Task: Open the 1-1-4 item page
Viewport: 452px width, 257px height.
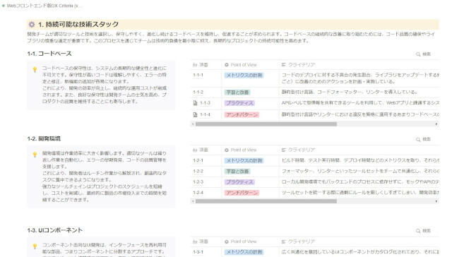Action: pyautogui.click(x=206, y=114)
